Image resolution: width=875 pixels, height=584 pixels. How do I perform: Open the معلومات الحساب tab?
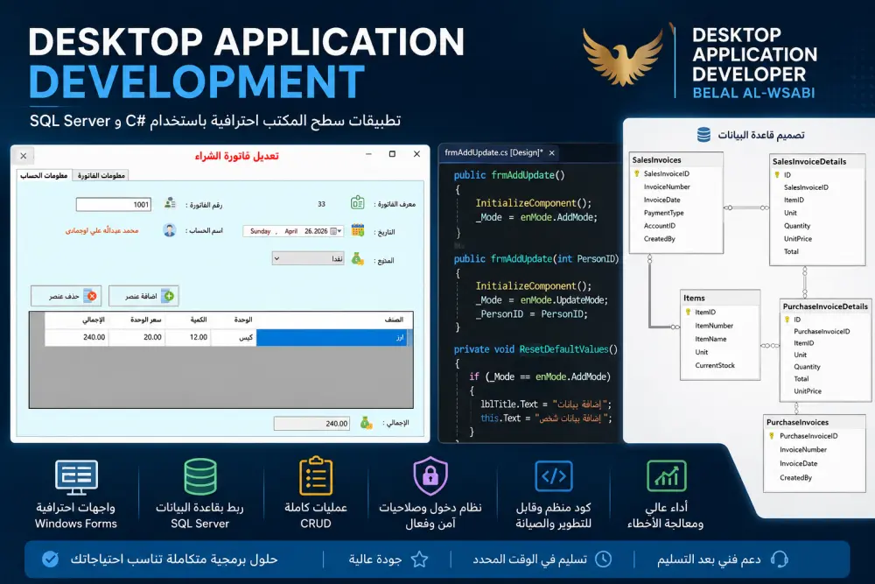[x=44, y=175]
